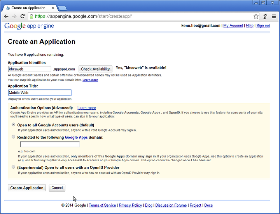Open the Privacy Policy footer link
Screen dimensions: 280x214
tap(130, 205)
